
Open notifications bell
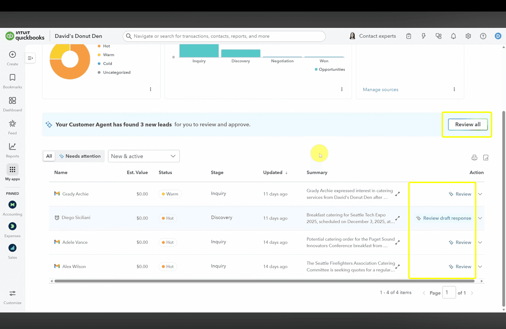(453, 36)
